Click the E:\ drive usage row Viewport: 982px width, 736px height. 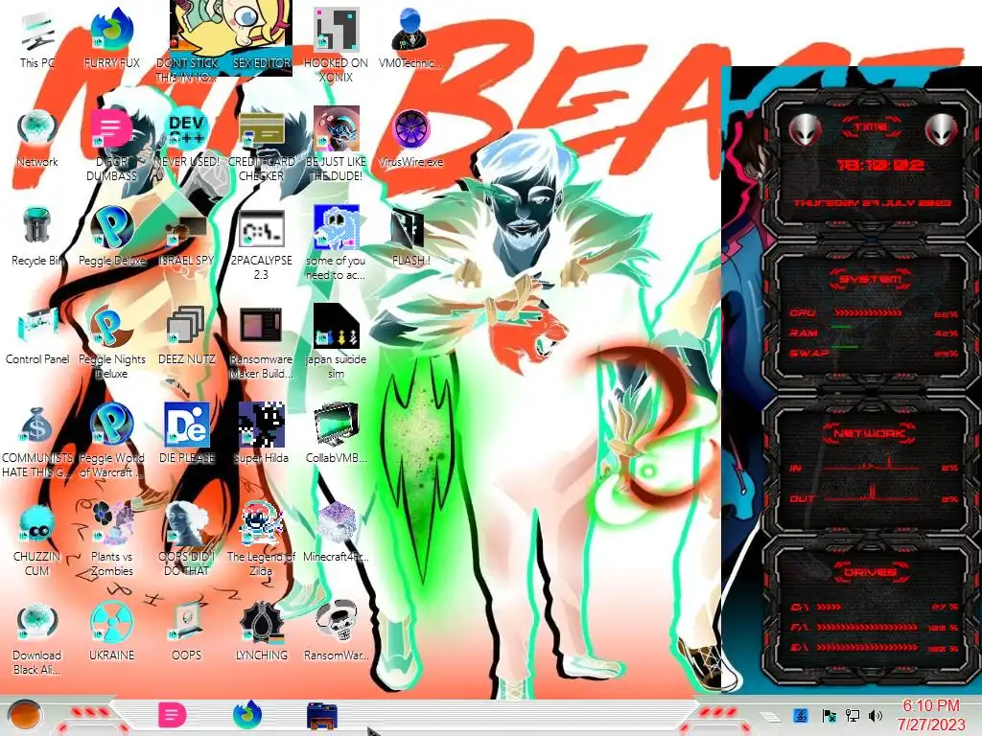point(874,648)
